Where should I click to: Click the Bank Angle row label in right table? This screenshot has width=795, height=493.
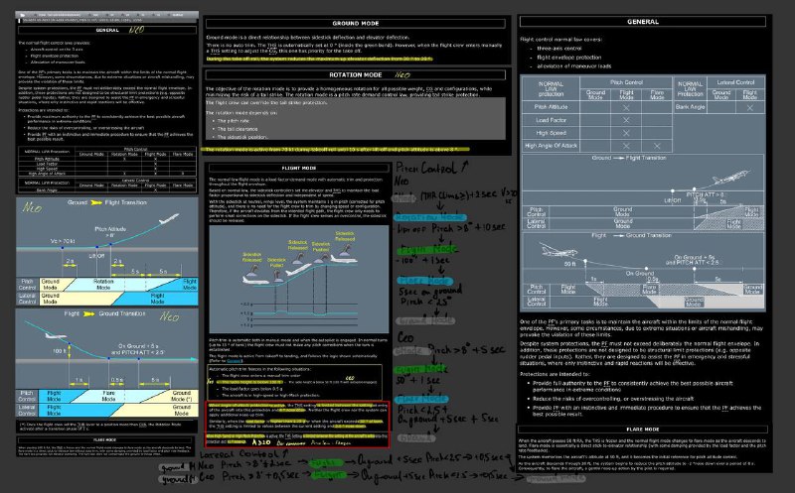pyautogui.click(x=690, y=107)
